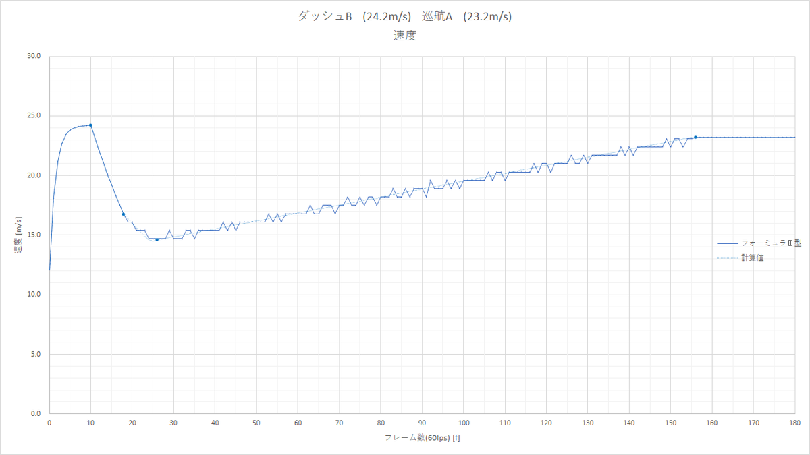Image resolution: width=810 pixels, height=455 pixels.
Task: Click the y-axis value '25.0'
Action: tap(34, 116)
